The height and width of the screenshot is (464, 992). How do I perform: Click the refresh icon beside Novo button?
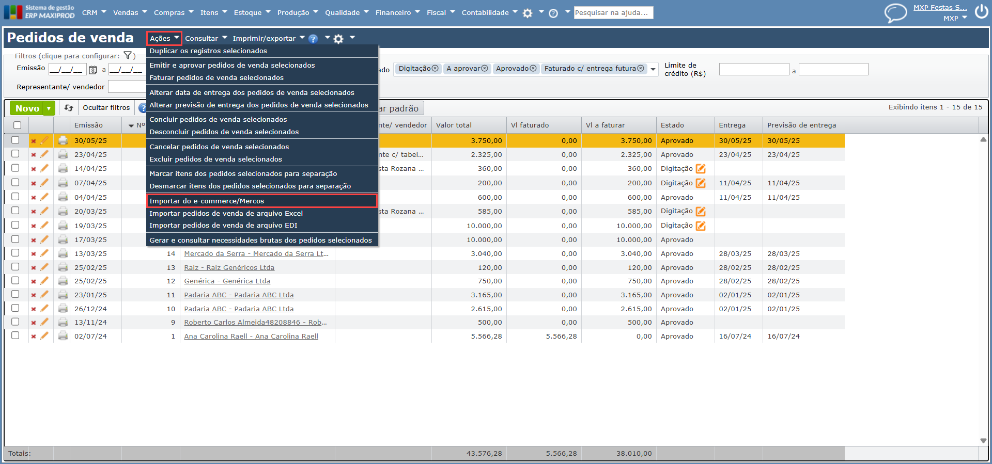69,108
